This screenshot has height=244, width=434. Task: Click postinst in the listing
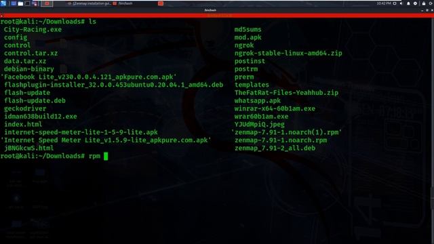click(250, 61)
